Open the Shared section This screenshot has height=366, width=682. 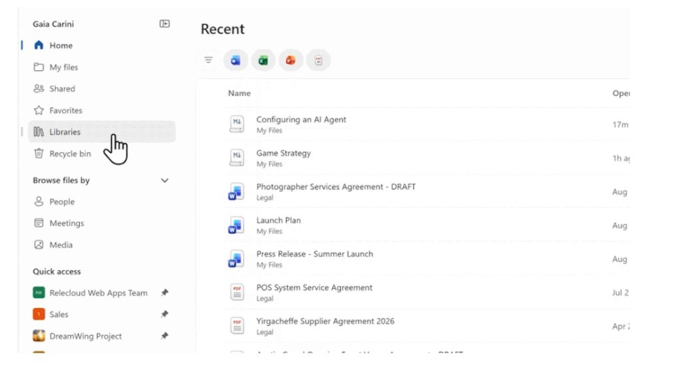pyautogui.click(x=102, y=89)
